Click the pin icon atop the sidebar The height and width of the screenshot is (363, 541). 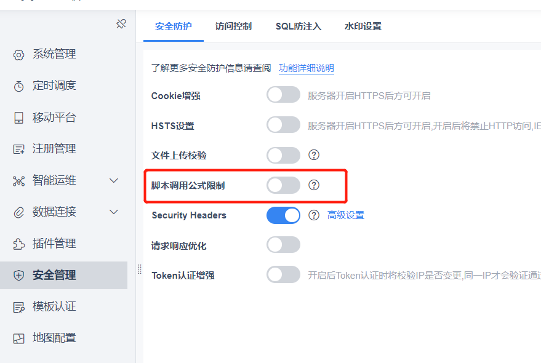[121, 24]
